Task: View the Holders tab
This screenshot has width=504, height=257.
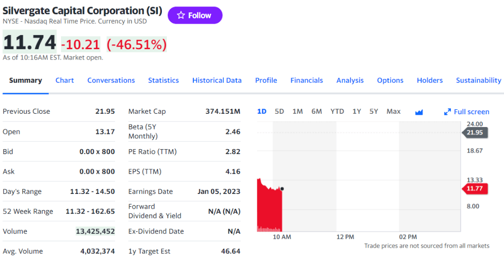Action: pos(429,80)
